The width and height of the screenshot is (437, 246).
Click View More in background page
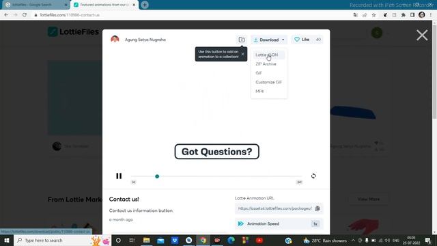[368, 199]
